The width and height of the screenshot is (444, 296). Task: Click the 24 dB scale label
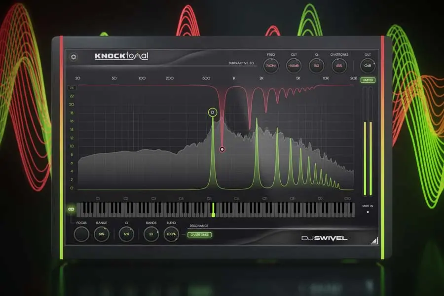72,88
